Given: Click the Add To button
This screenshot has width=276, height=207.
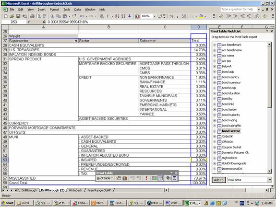Looking at the screenshot, I should point(219,180).
